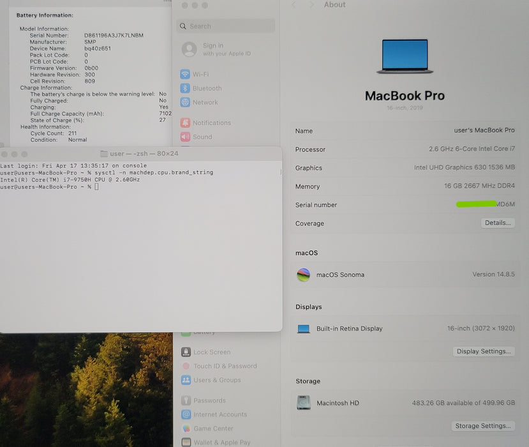Select Network label in sidebar

205,102
